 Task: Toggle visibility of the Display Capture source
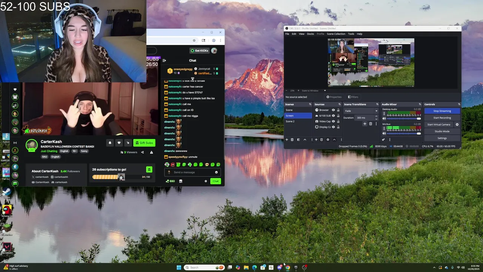click(333, 127)
